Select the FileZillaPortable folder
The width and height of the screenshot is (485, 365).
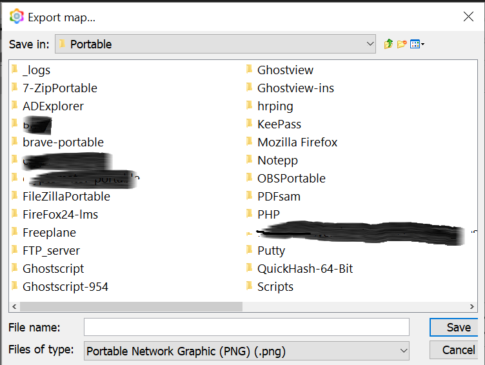click(66, 197)
